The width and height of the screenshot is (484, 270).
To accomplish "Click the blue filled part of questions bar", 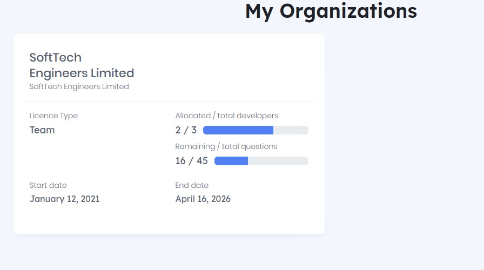I will tap(231, 161).
